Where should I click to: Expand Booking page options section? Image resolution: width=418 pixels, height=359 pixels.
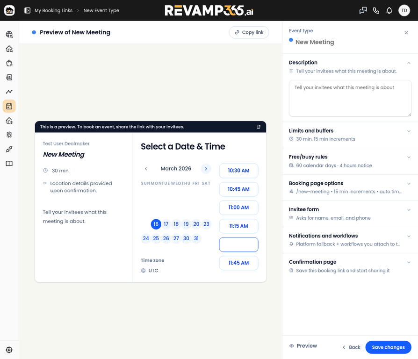408,183
